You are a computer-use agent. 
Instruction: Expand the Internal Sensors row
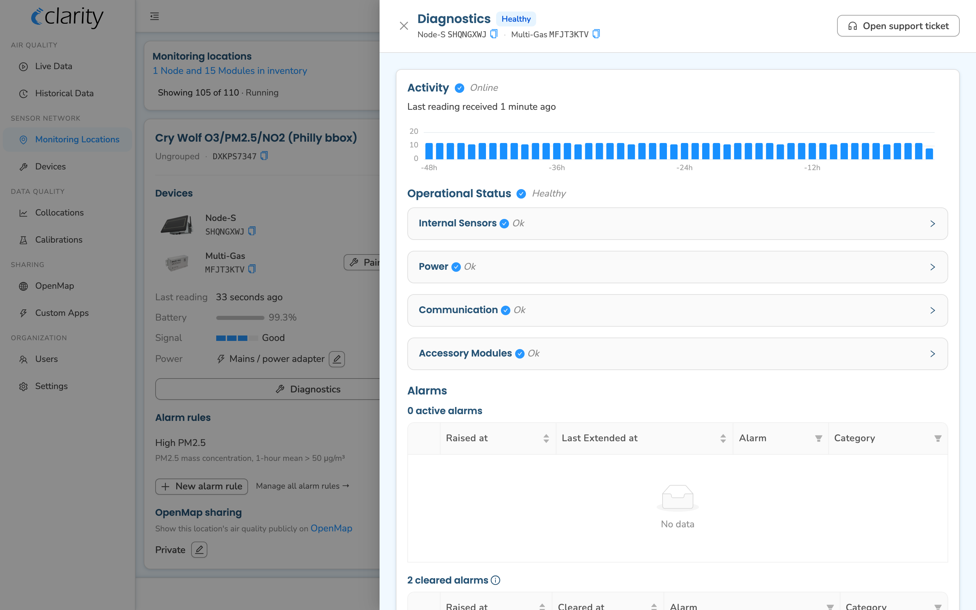click(677, 224)
